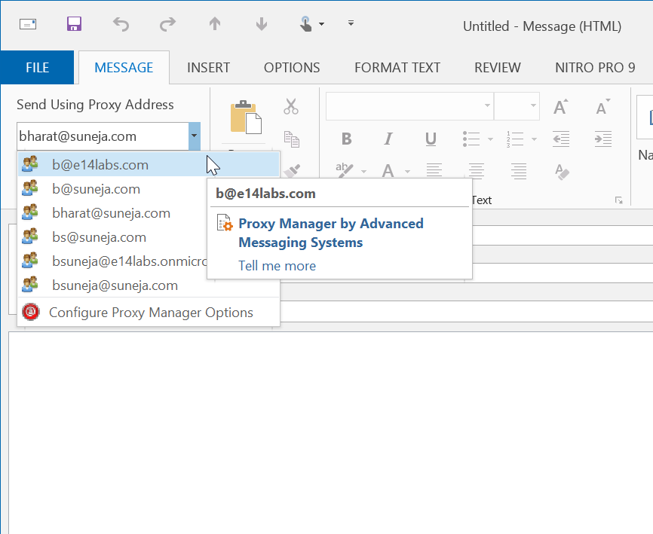This screenshot has width=653, height=534.
Task: Open Basic Text dialog launcher
Action: pos(619,200)
